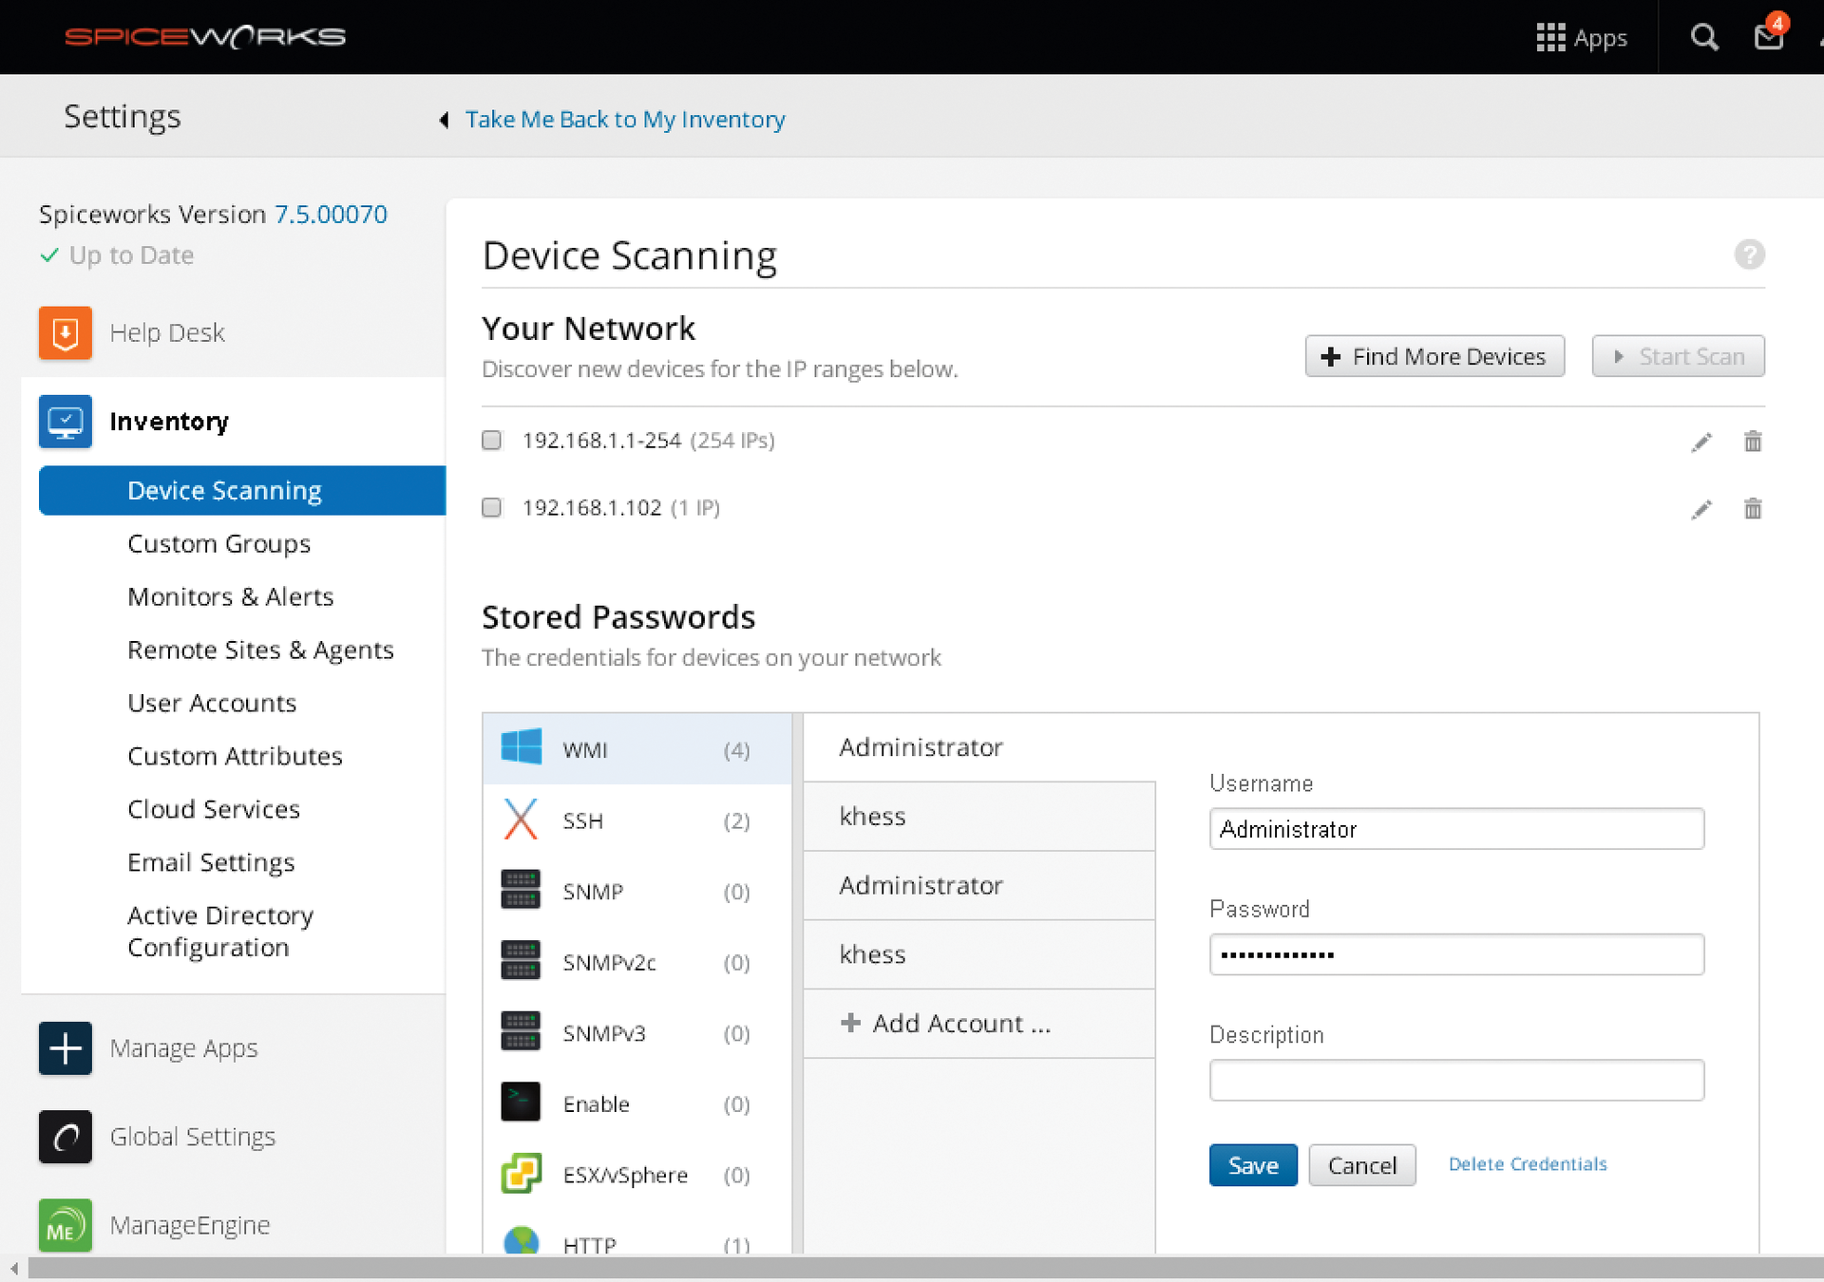Open Active Directory Configuration
The height and width of the screenshot is (1282, 1824).
click(x=219, y=931)
